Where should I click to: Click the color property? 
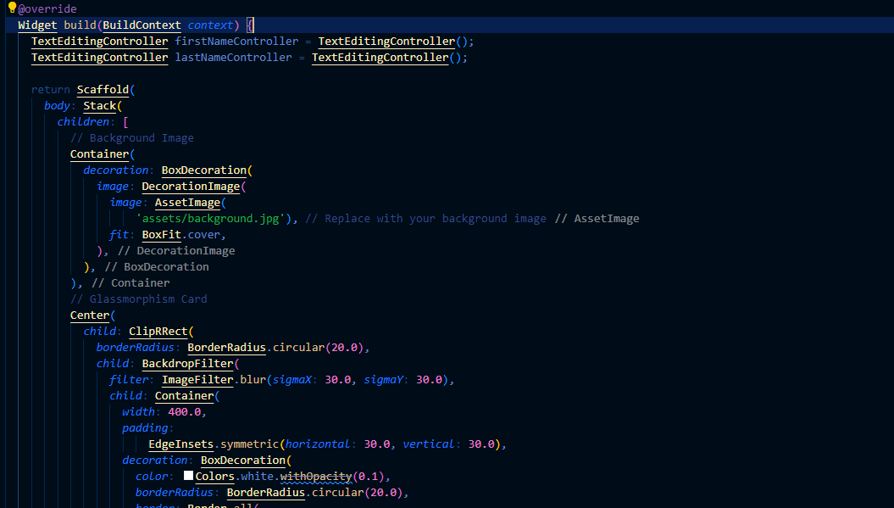(152, 476)
